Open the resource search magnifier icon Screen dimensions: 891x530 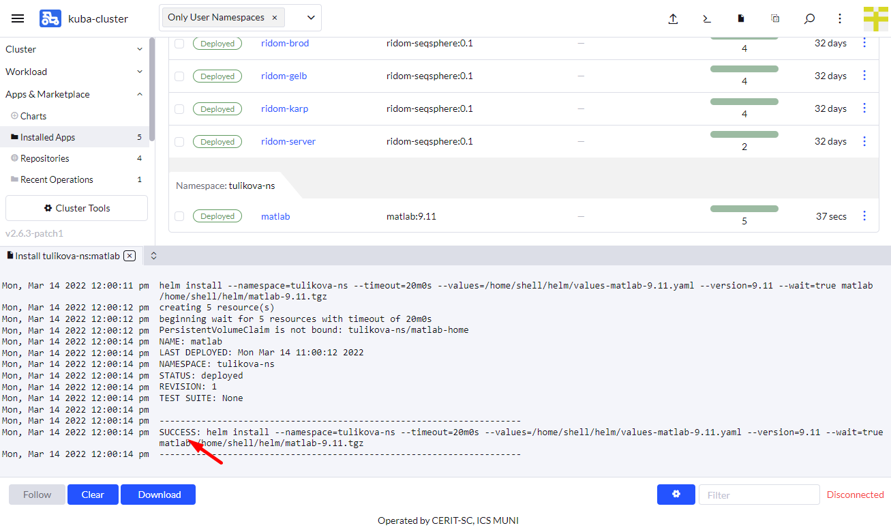809,18
